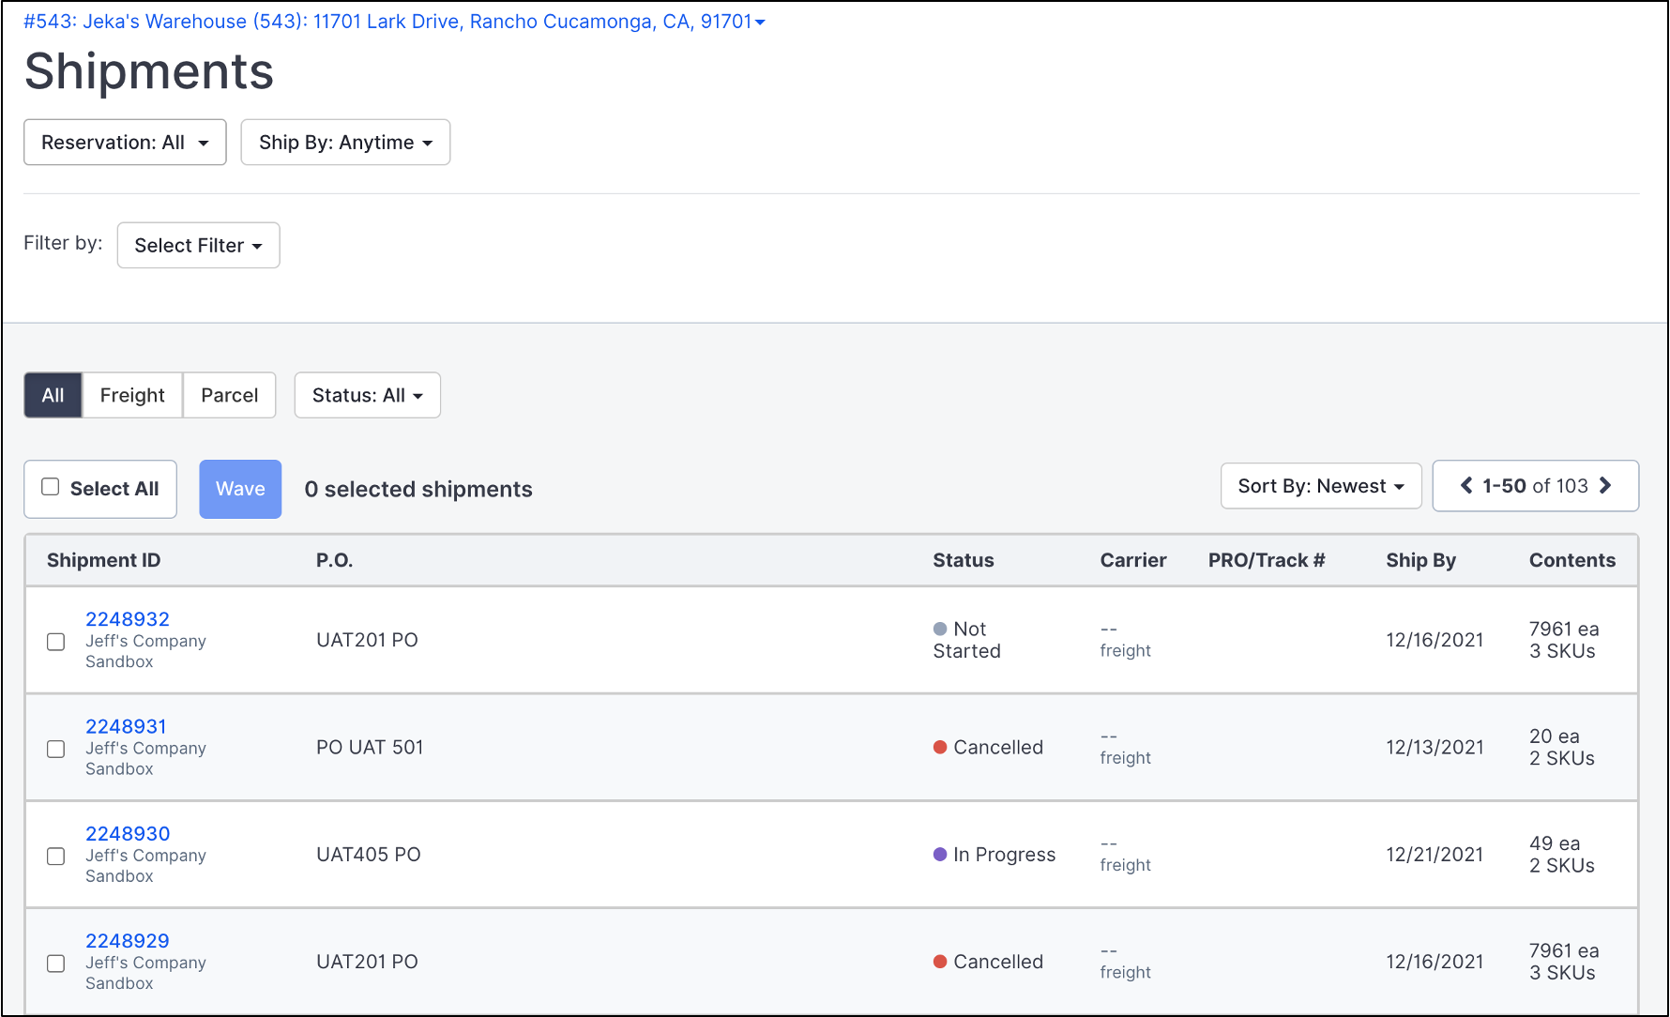Open the Reservation: All dropdown

[124, 142]
